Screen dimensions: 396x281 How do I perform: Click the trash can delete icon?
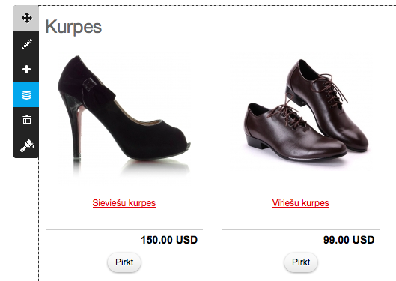coord(26,120)
